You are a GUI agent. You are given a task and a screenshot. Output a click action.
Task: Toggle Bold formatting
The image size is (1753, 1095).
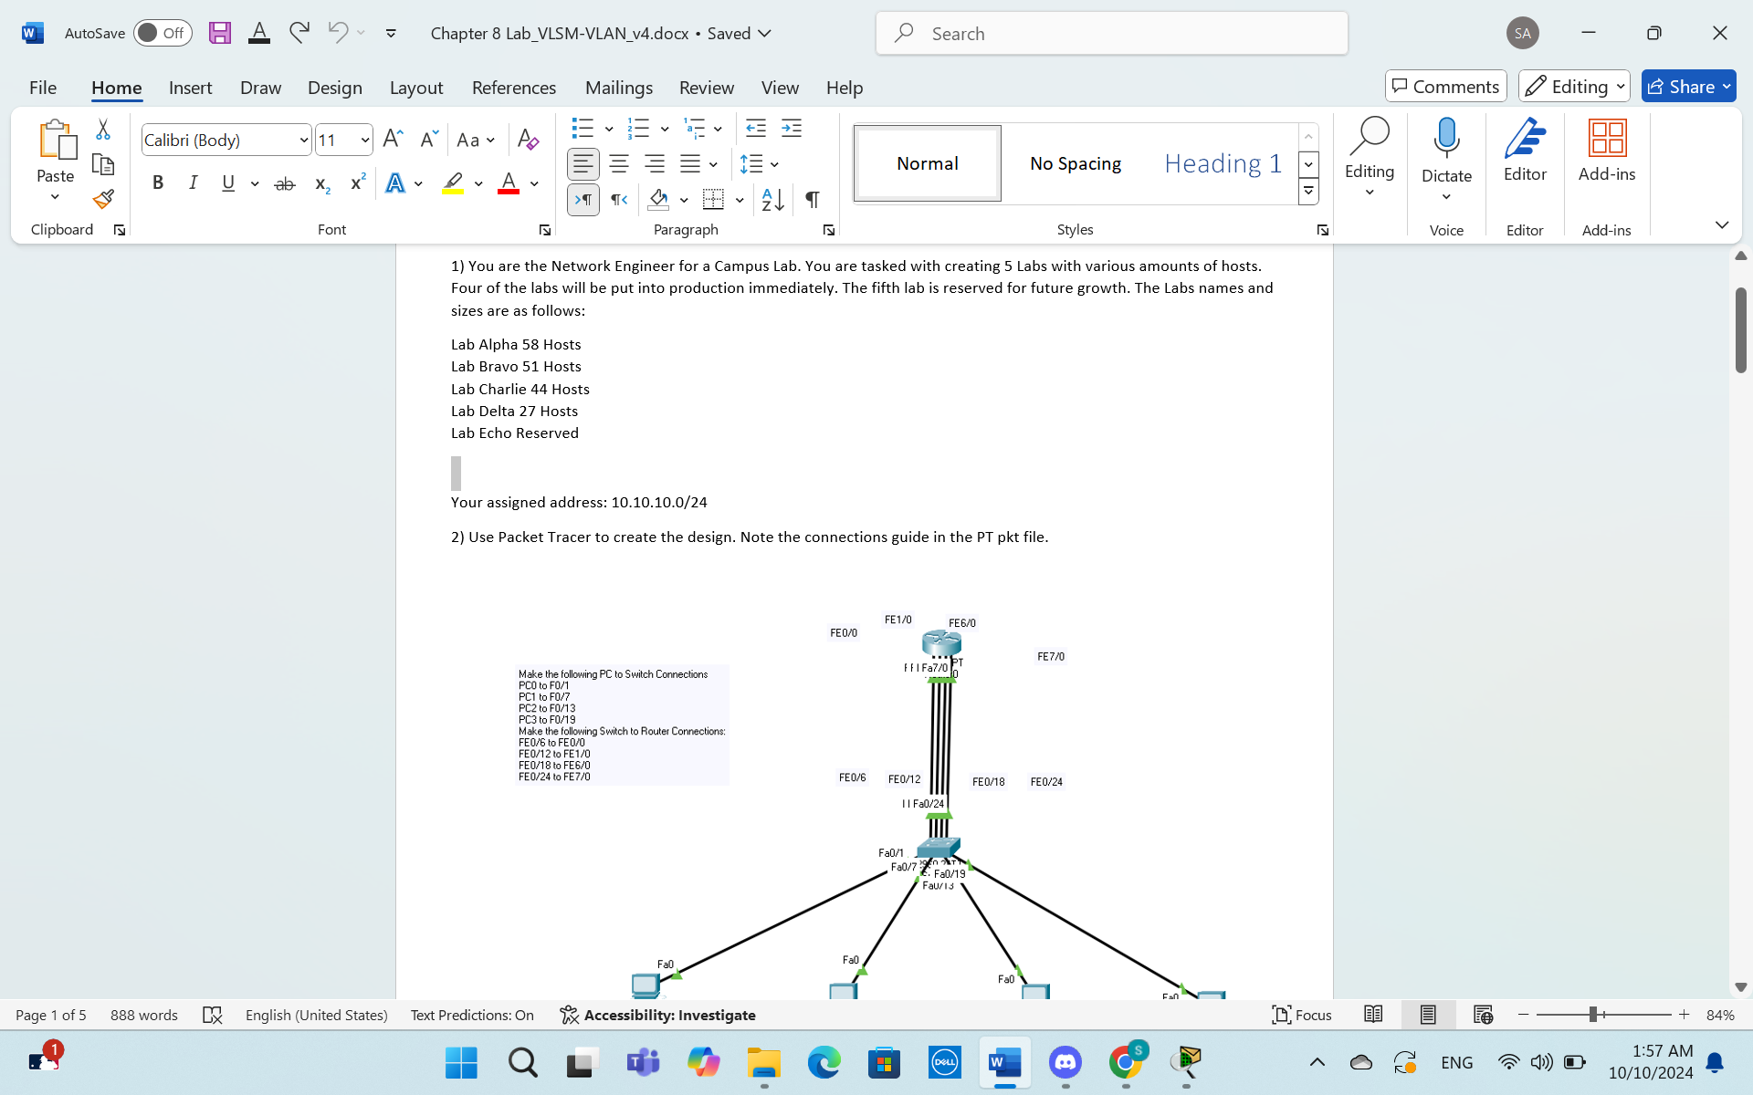click(x=158, y=183)
